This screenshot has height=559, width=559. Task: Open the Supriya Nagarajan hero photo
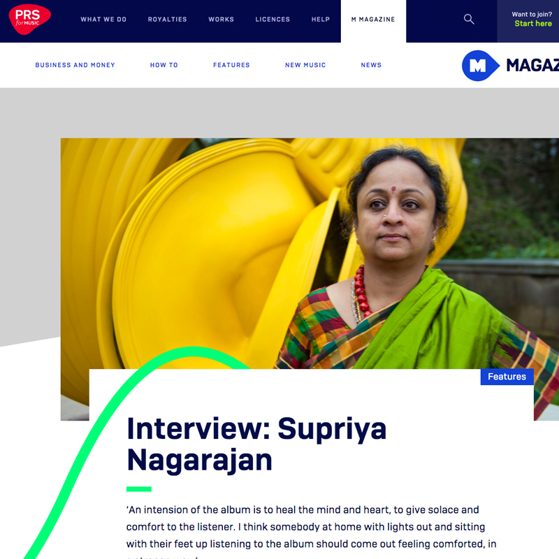[310, 253]
